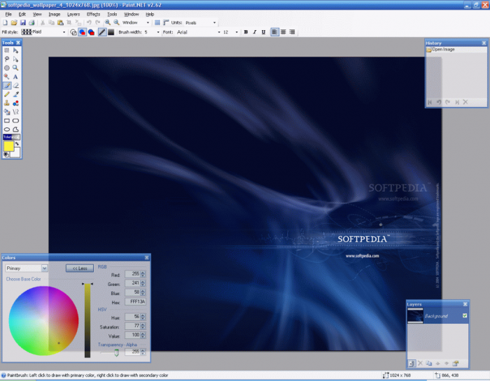
Task: Click the Save icon in toolbar
Action: pos(23,22)
